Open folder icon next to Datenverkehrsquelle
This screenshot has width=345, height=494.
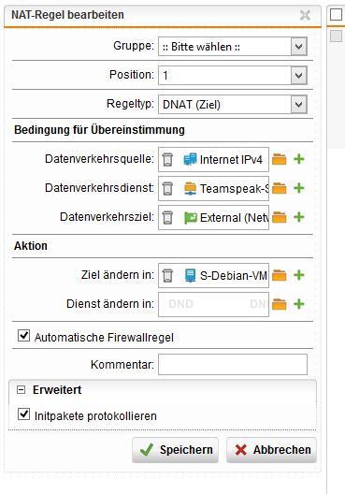(x=280, y=159)
